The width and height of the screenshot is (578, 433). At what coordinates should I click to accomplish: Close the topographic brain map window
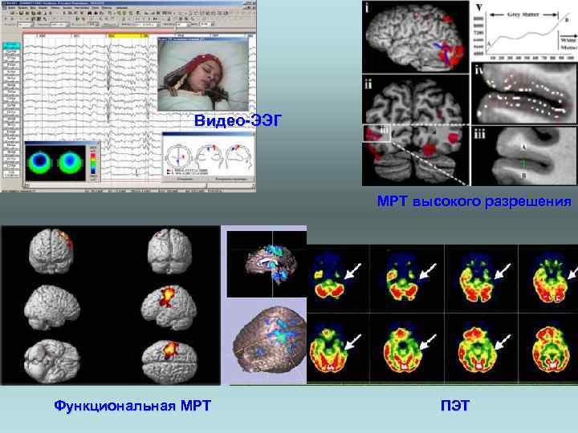97,143
